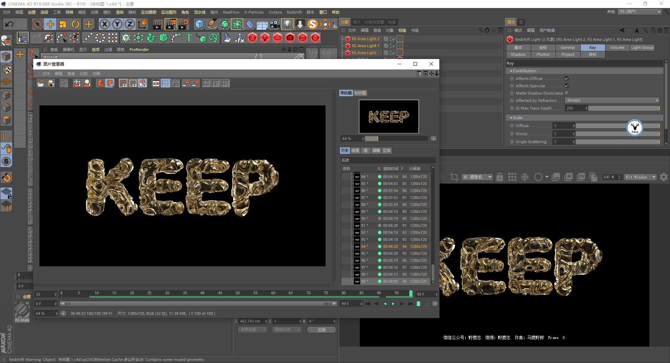Open the RS camera dropdown
Image resolution: width=670 pixels, height=363 pixels.
point(477,177)
